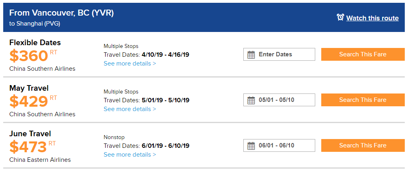The height and width of the screenshot is (175, 410).
Task: Click the $360 RT fare price
Action: 29,56
